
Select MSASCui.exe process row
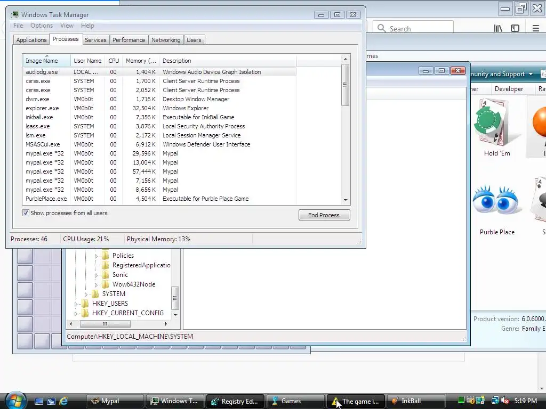point(159,144)
